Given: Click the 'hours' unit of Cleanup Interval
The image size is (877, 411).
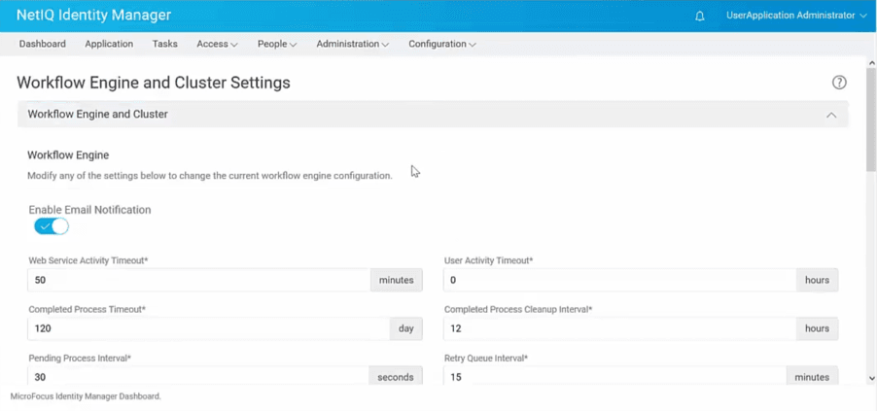Looking at the screenshot, I should point(817,328).
